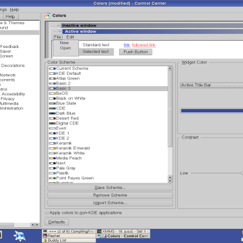Open the Widget Color combo box
The width and height of the screenshot is (243, 243).
tap(211, 85)
